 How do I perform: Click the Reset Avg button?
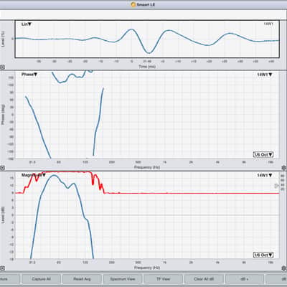click(x=82, y=279)
